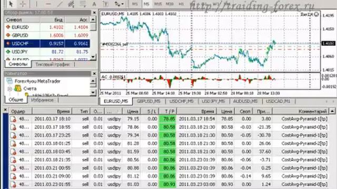Viewport: 337px width, 189px height.
Task: Click order icon for 2011.03.17 23:25 trade
Action: [x=13, y=135]
